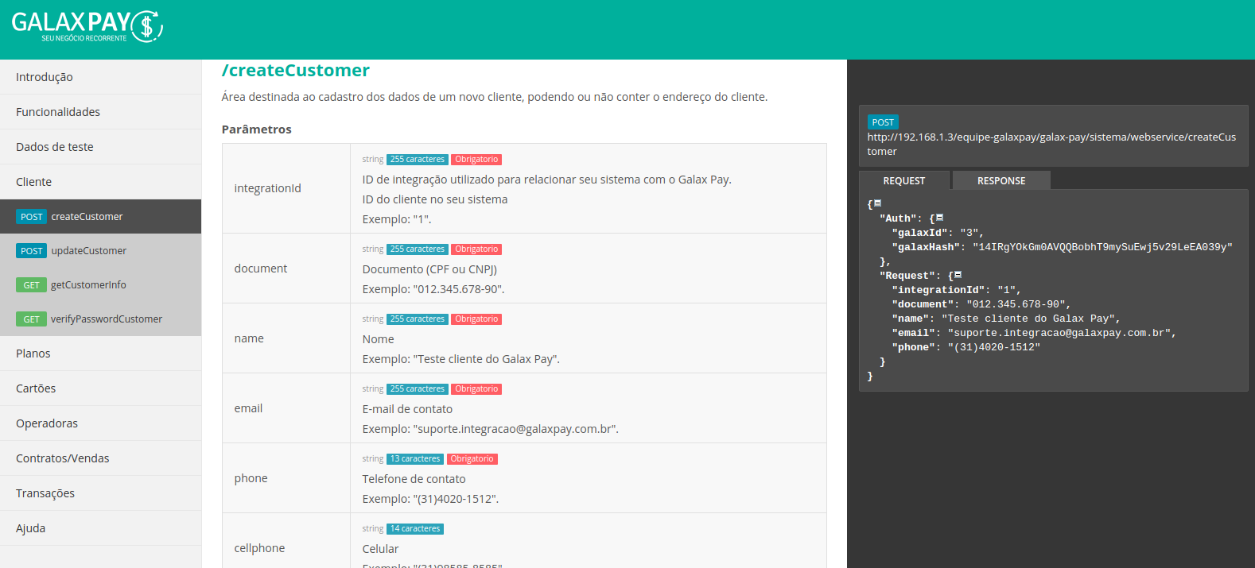Click the /createCustomer heading

click(295, 71)
